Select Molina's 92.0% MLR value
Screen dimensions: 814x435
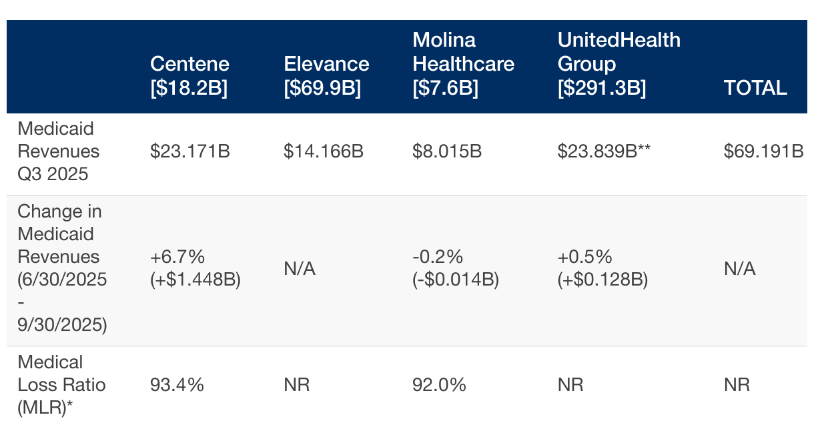(x=439, y=385)
